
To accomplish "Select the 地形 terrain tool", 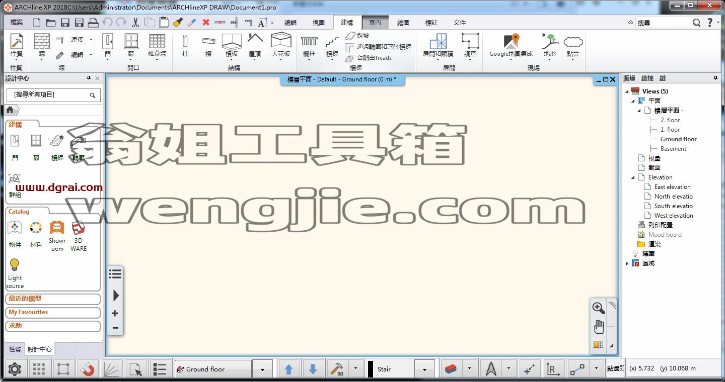I will (x=550, y=46).
